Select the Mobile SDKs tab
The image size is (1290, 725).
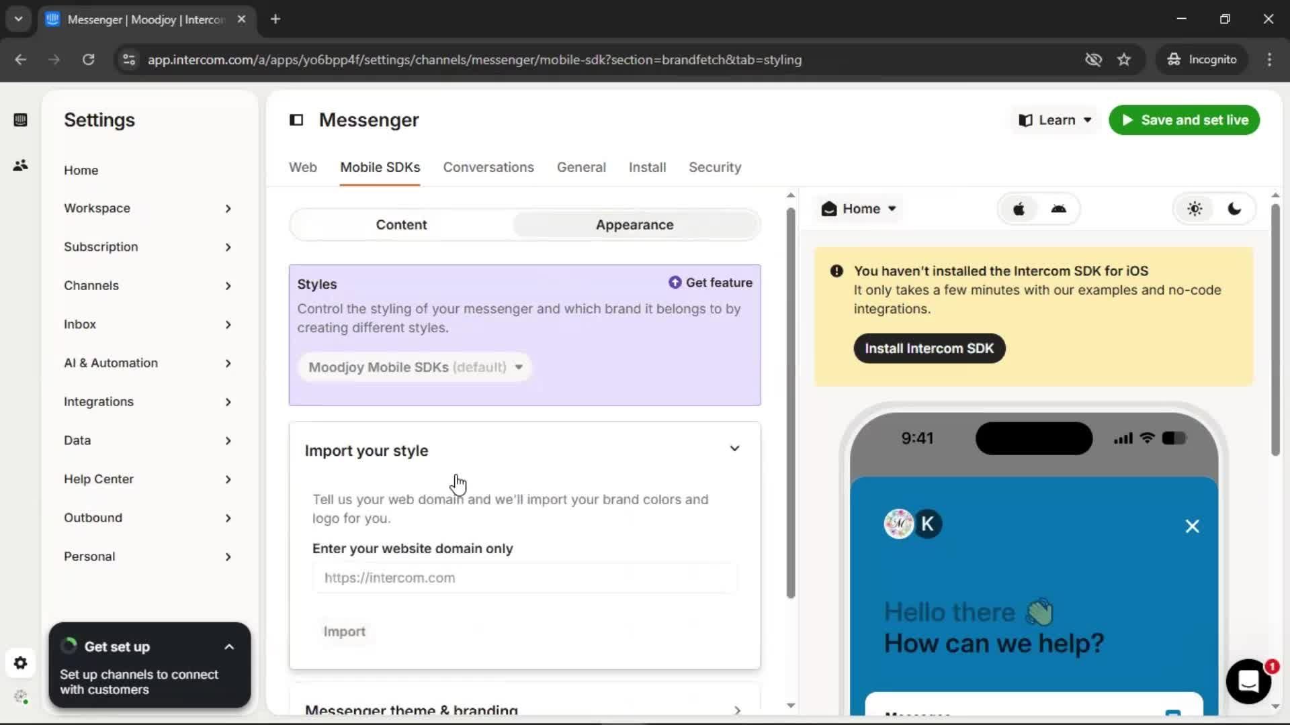(380, 167)
